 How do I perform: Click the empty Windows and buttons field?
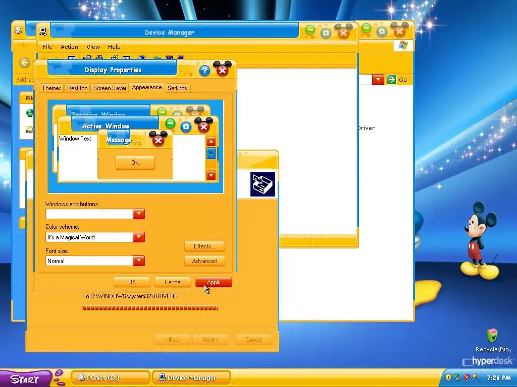89,214
